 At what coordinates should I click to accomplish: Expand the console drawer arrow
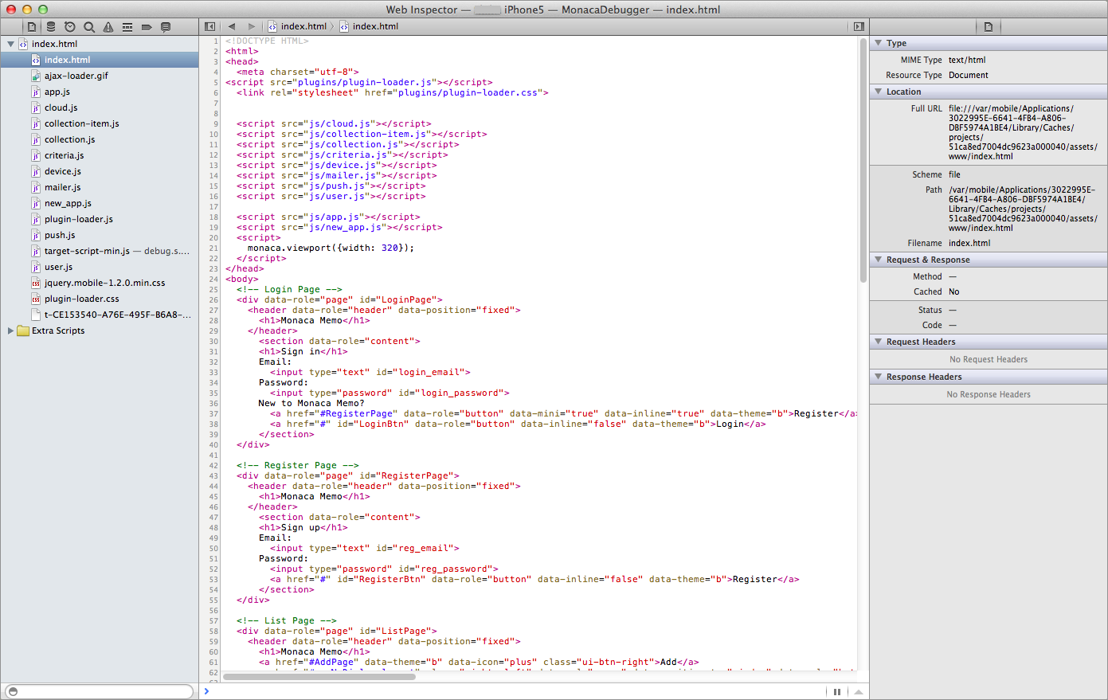pyautogui.click(x=858, y=692)
